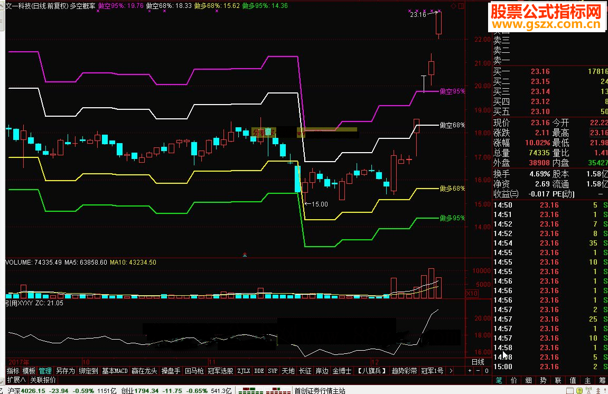Open the 模板 template tab
Screen dimensions: 608x394
click(x=29, y=371)
